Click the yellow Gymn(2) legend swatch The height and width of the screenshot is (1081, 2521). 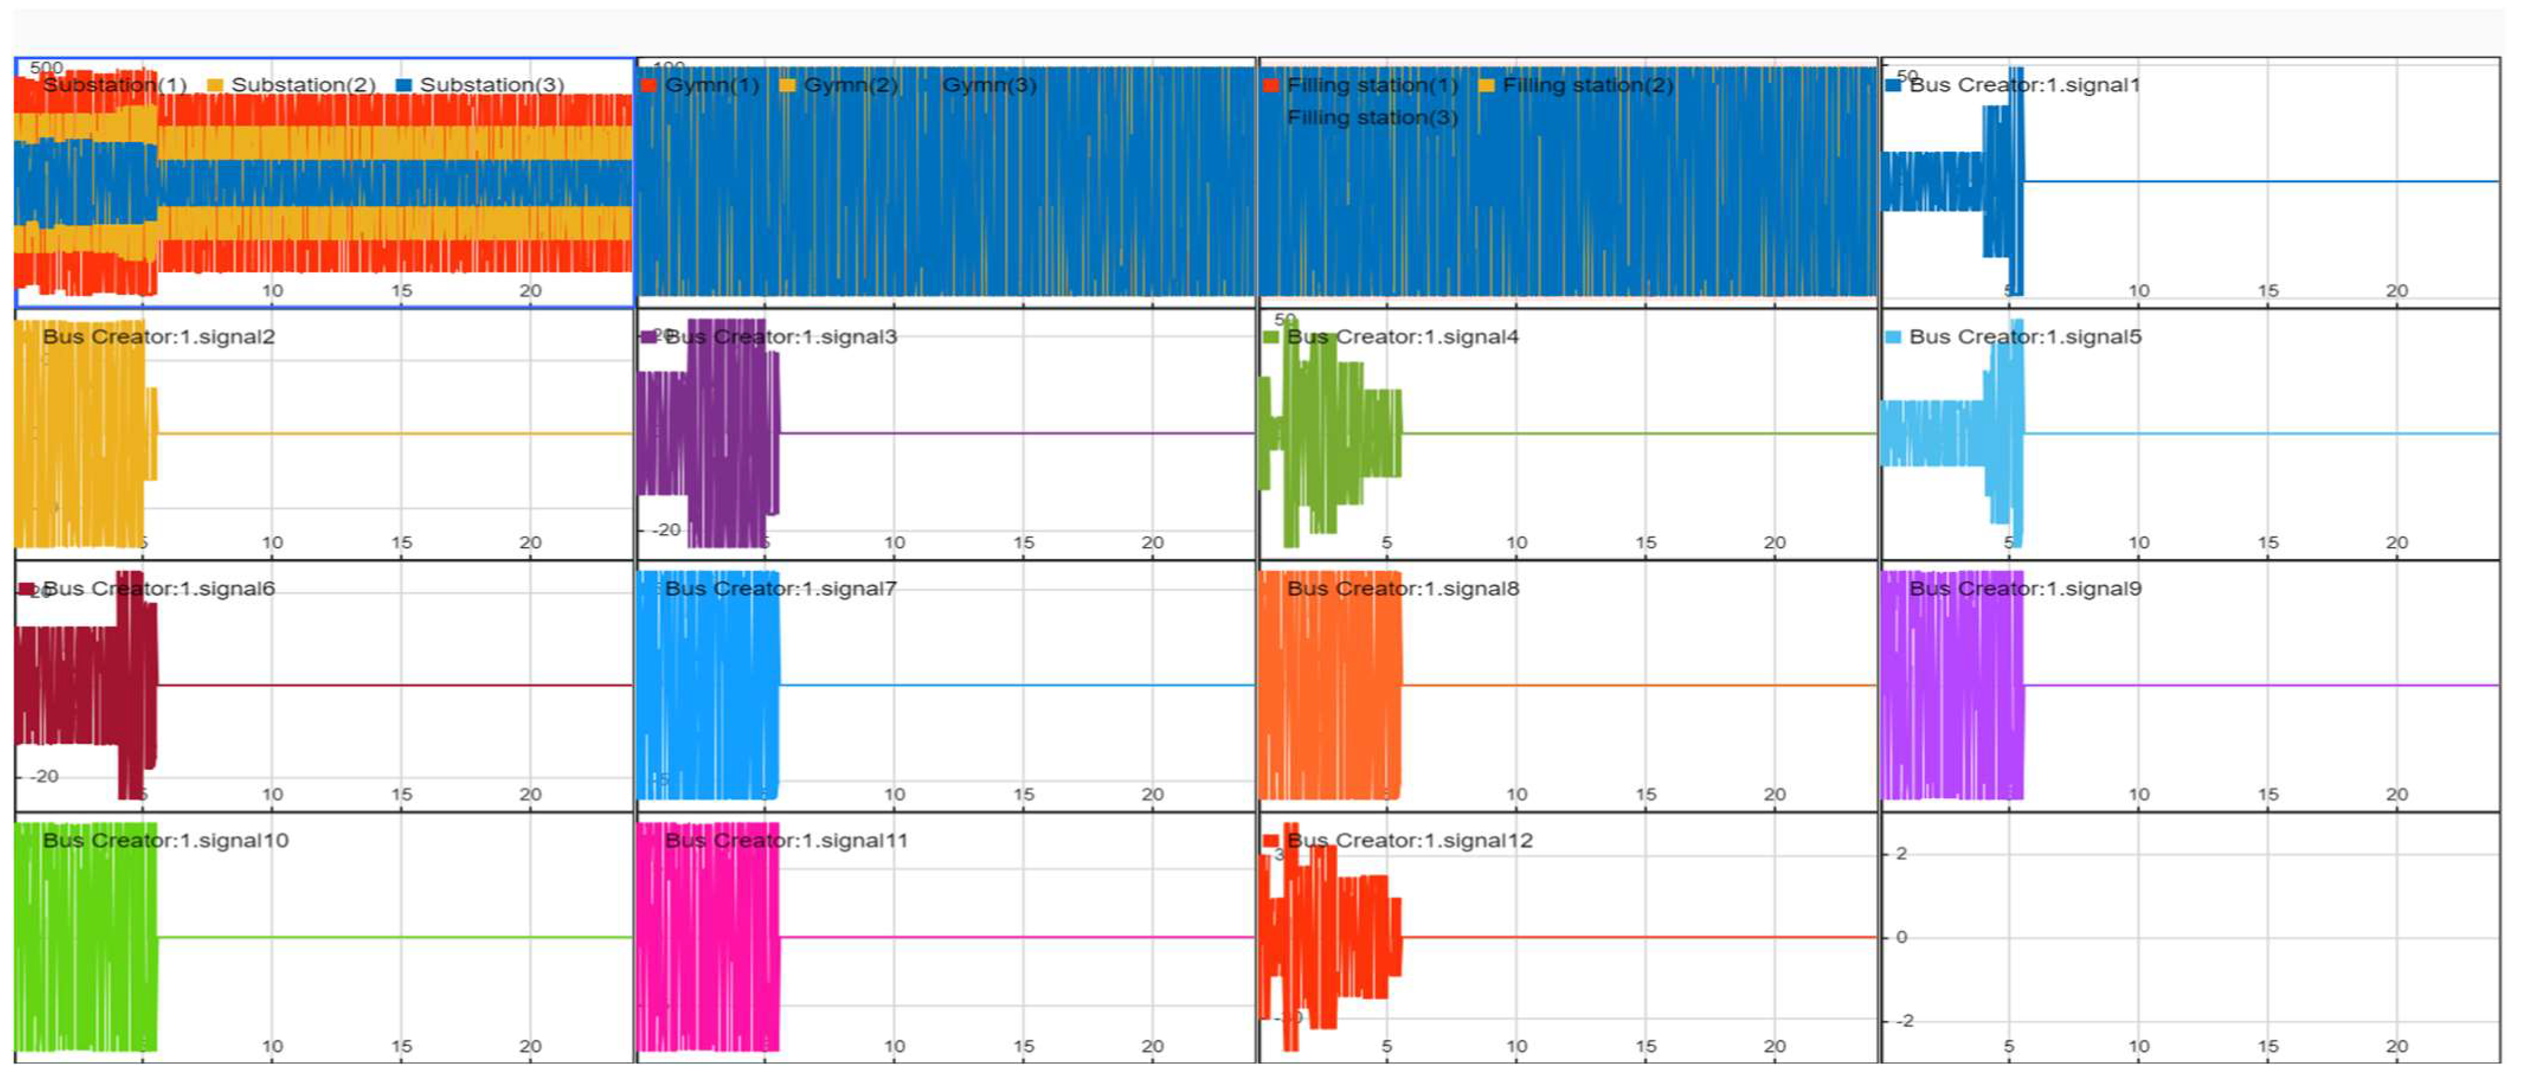[x=787, y=85]
